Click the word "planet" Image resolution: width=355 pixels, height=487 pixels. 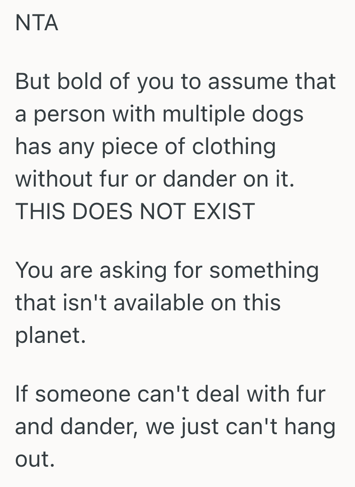[x=50, y=336]
